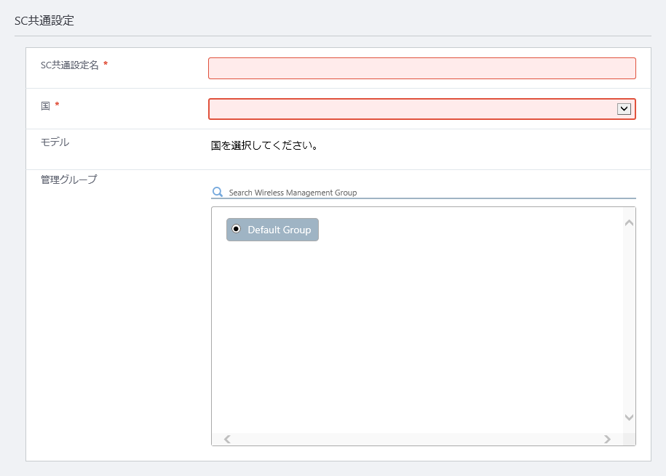This screenshot has width=666, height=476.
Task: Focus the Search Wireless Management Group field
Action: 431,192
